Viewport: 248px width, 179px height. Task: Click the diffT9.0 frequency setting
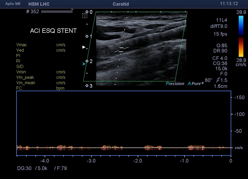[x=219, y=26]
